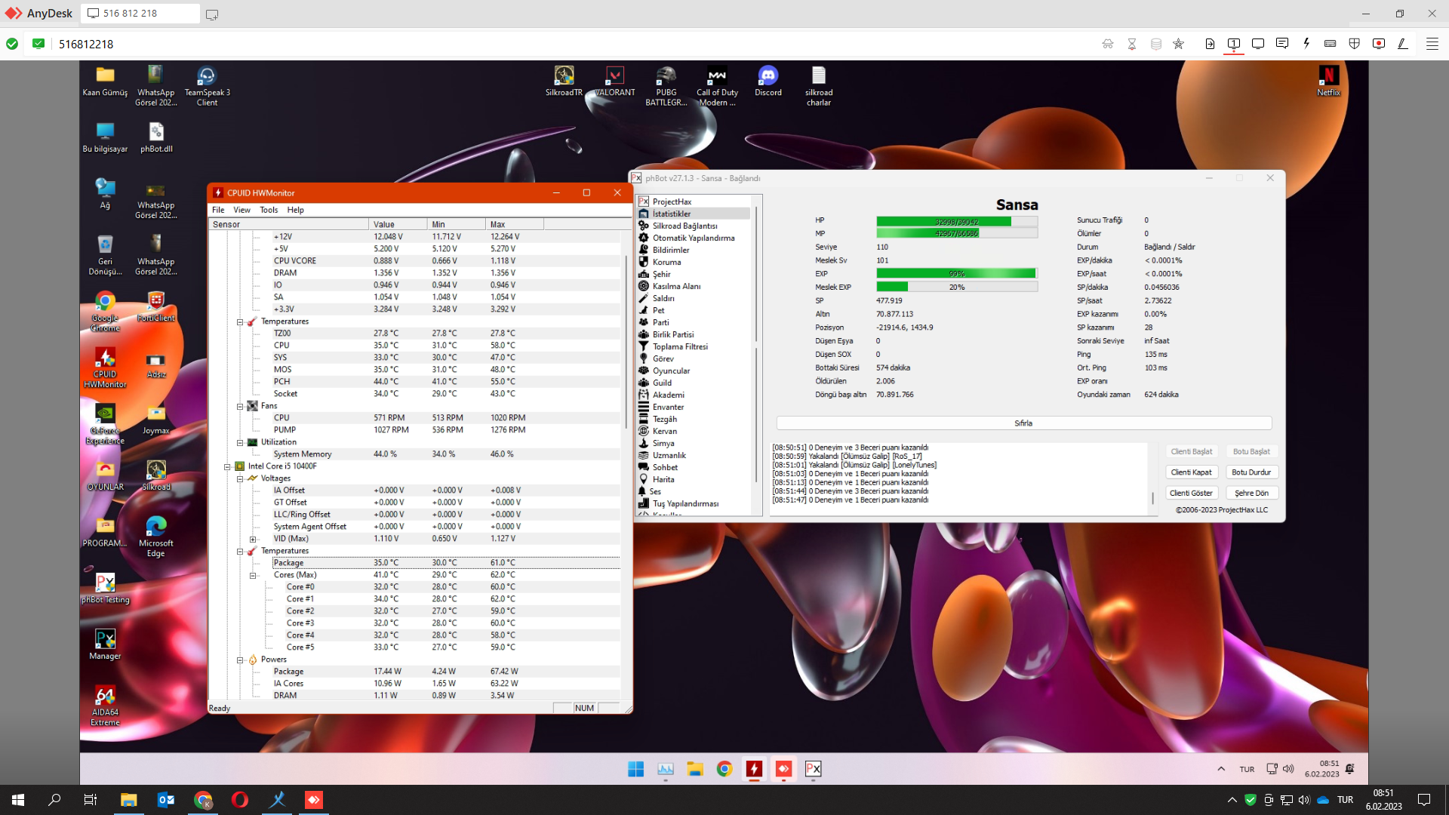
Task: Click local taskbar search magnifier
Action: [x=54, y=800]
